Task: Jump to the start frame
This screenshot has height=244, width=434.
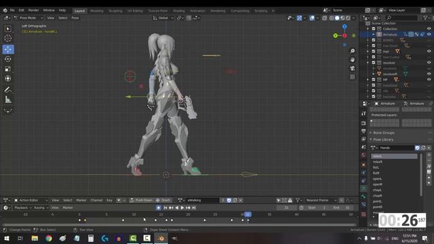Action: [165, 208]
